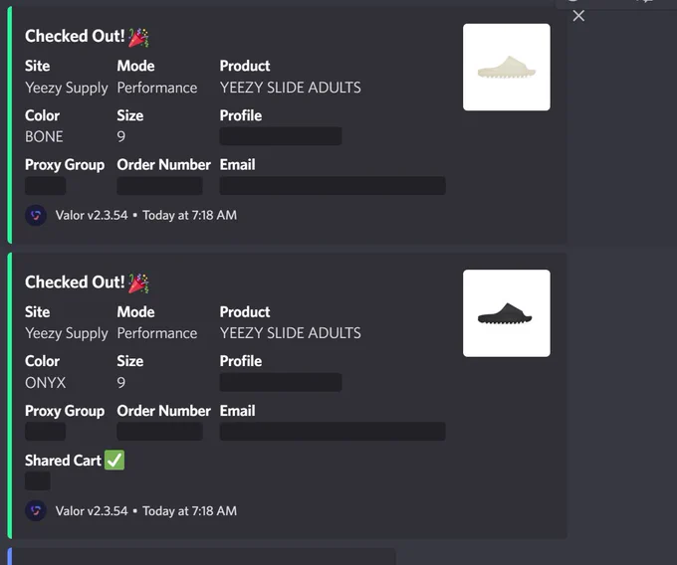Click the Valor logo in the BONE embed footer
The height and width of the screenshot is (565, 677).
[x=36, y=215]
